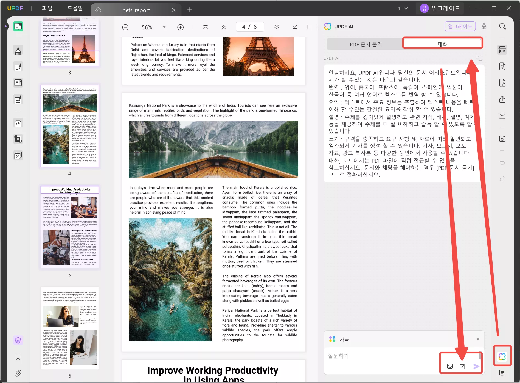
Task: Open the zoom level dropdown next to 56%
Action: tap(164, 27)
